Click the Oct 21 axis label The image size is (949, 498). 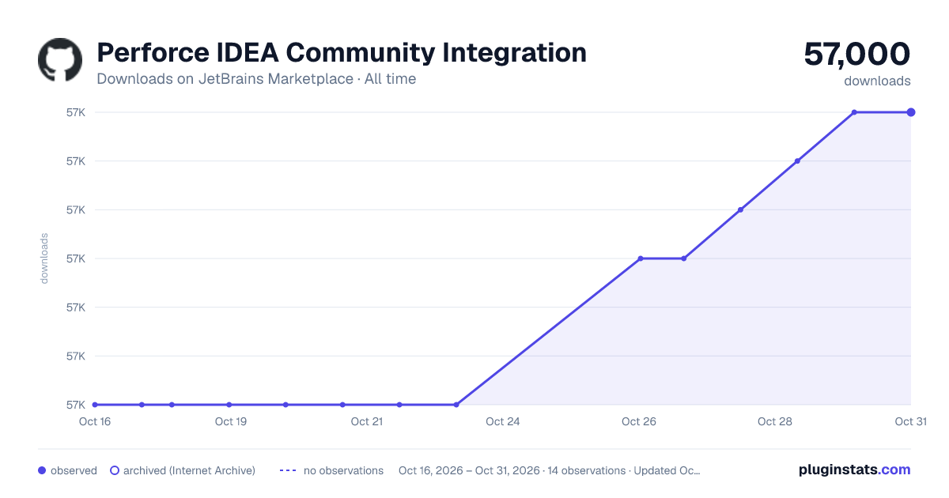(x=367, y=421)
